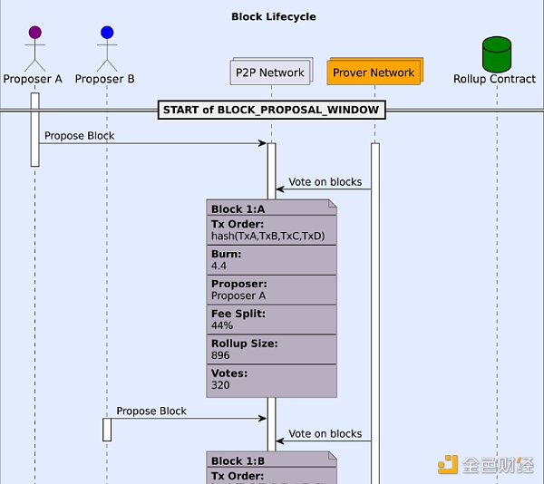The height and width of the screenshot is (484, 544).
Task: Click the START of BLOCK_PROPOSAL_WINDOW divider label
Action: [271, 111]
